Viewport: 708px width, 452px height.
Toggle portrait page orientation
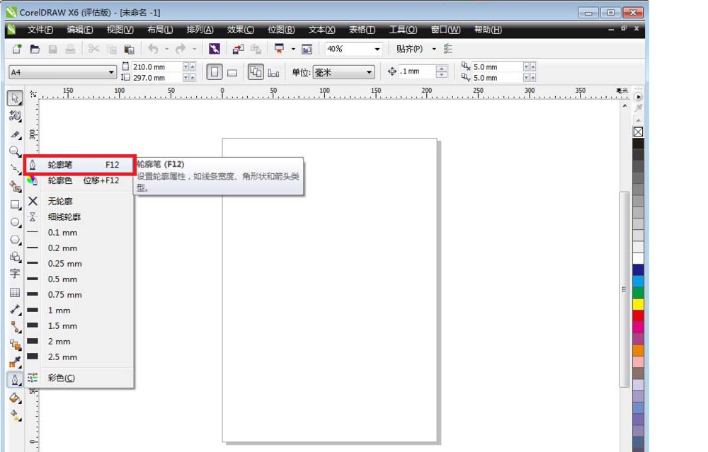(215, 72)
